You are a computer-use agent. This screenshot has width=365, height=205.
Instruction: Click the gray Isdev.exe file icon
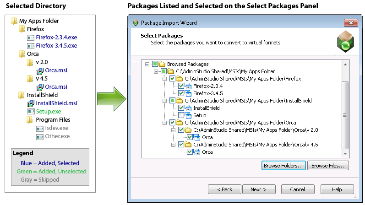(x=40, y=128)
